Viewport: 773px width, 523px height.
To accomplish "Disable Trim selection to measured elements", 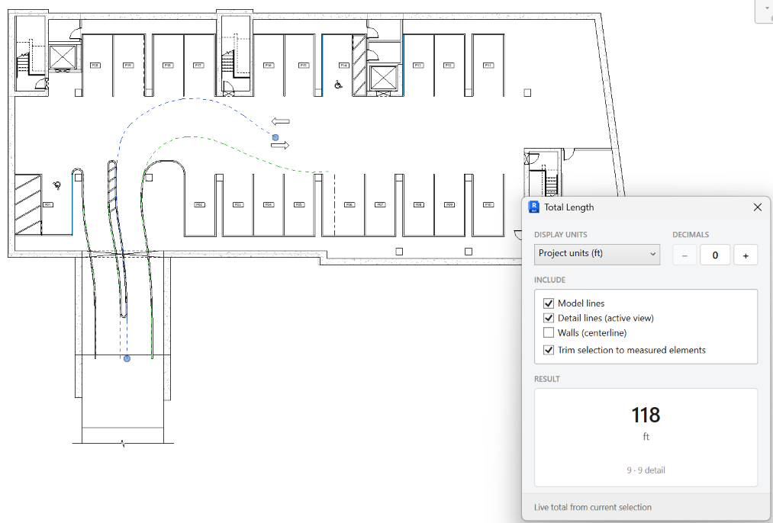I will pos(548,350).
